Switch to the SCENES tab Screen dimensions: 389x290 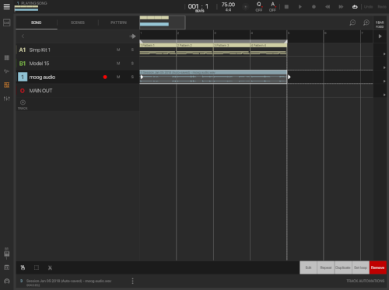click(x=78, y=22)
